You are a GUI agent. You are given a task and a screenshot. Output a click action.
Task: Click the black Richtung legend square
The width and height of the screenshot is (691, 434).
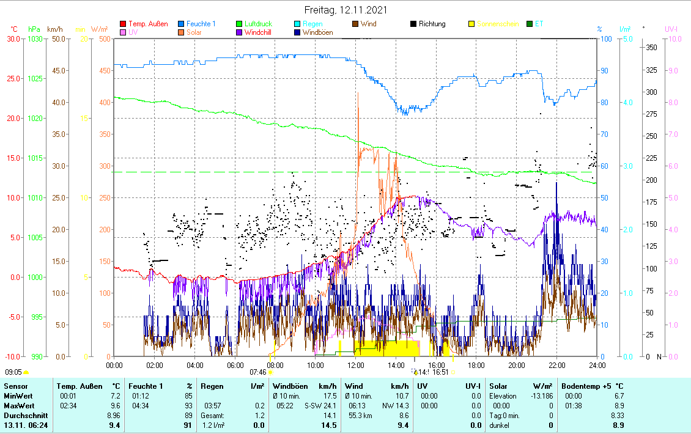[413, 24]
